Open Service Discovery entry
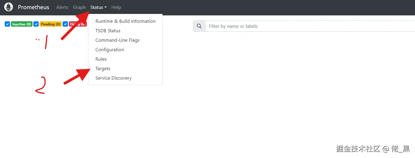Screen dimensions: 415x158 [125, 78]
